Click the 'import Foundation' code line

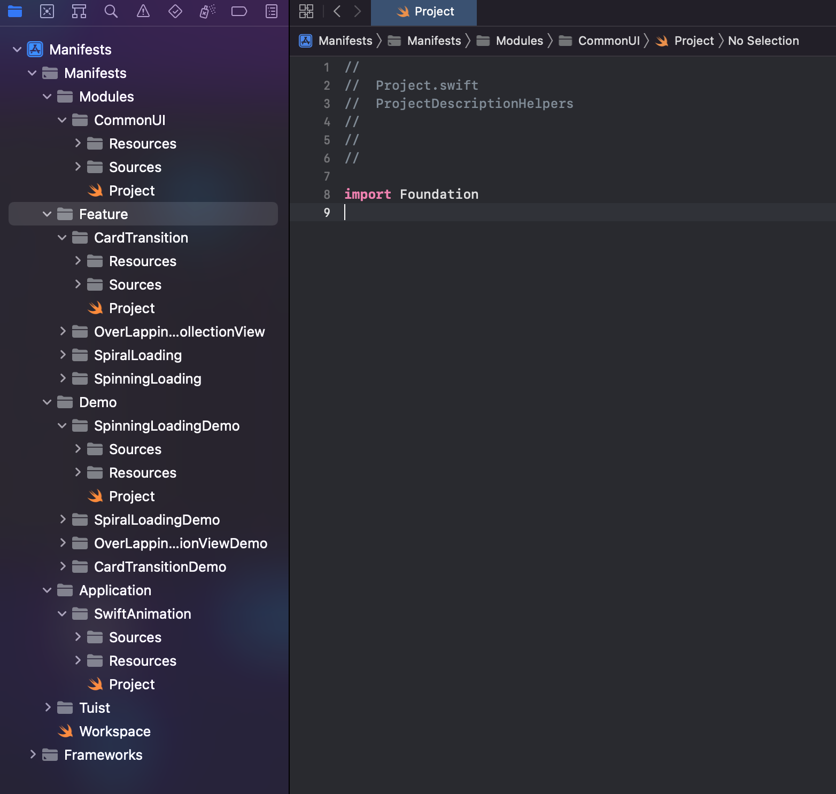tap(412, 194)
